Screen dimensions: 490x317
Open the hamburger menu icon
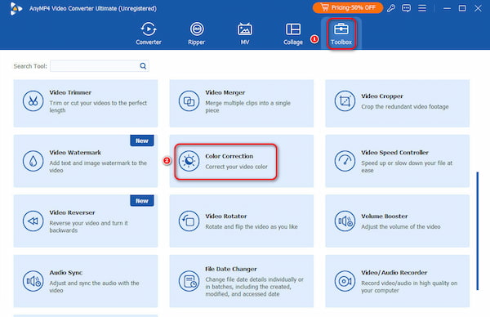(x=422, y=8)
